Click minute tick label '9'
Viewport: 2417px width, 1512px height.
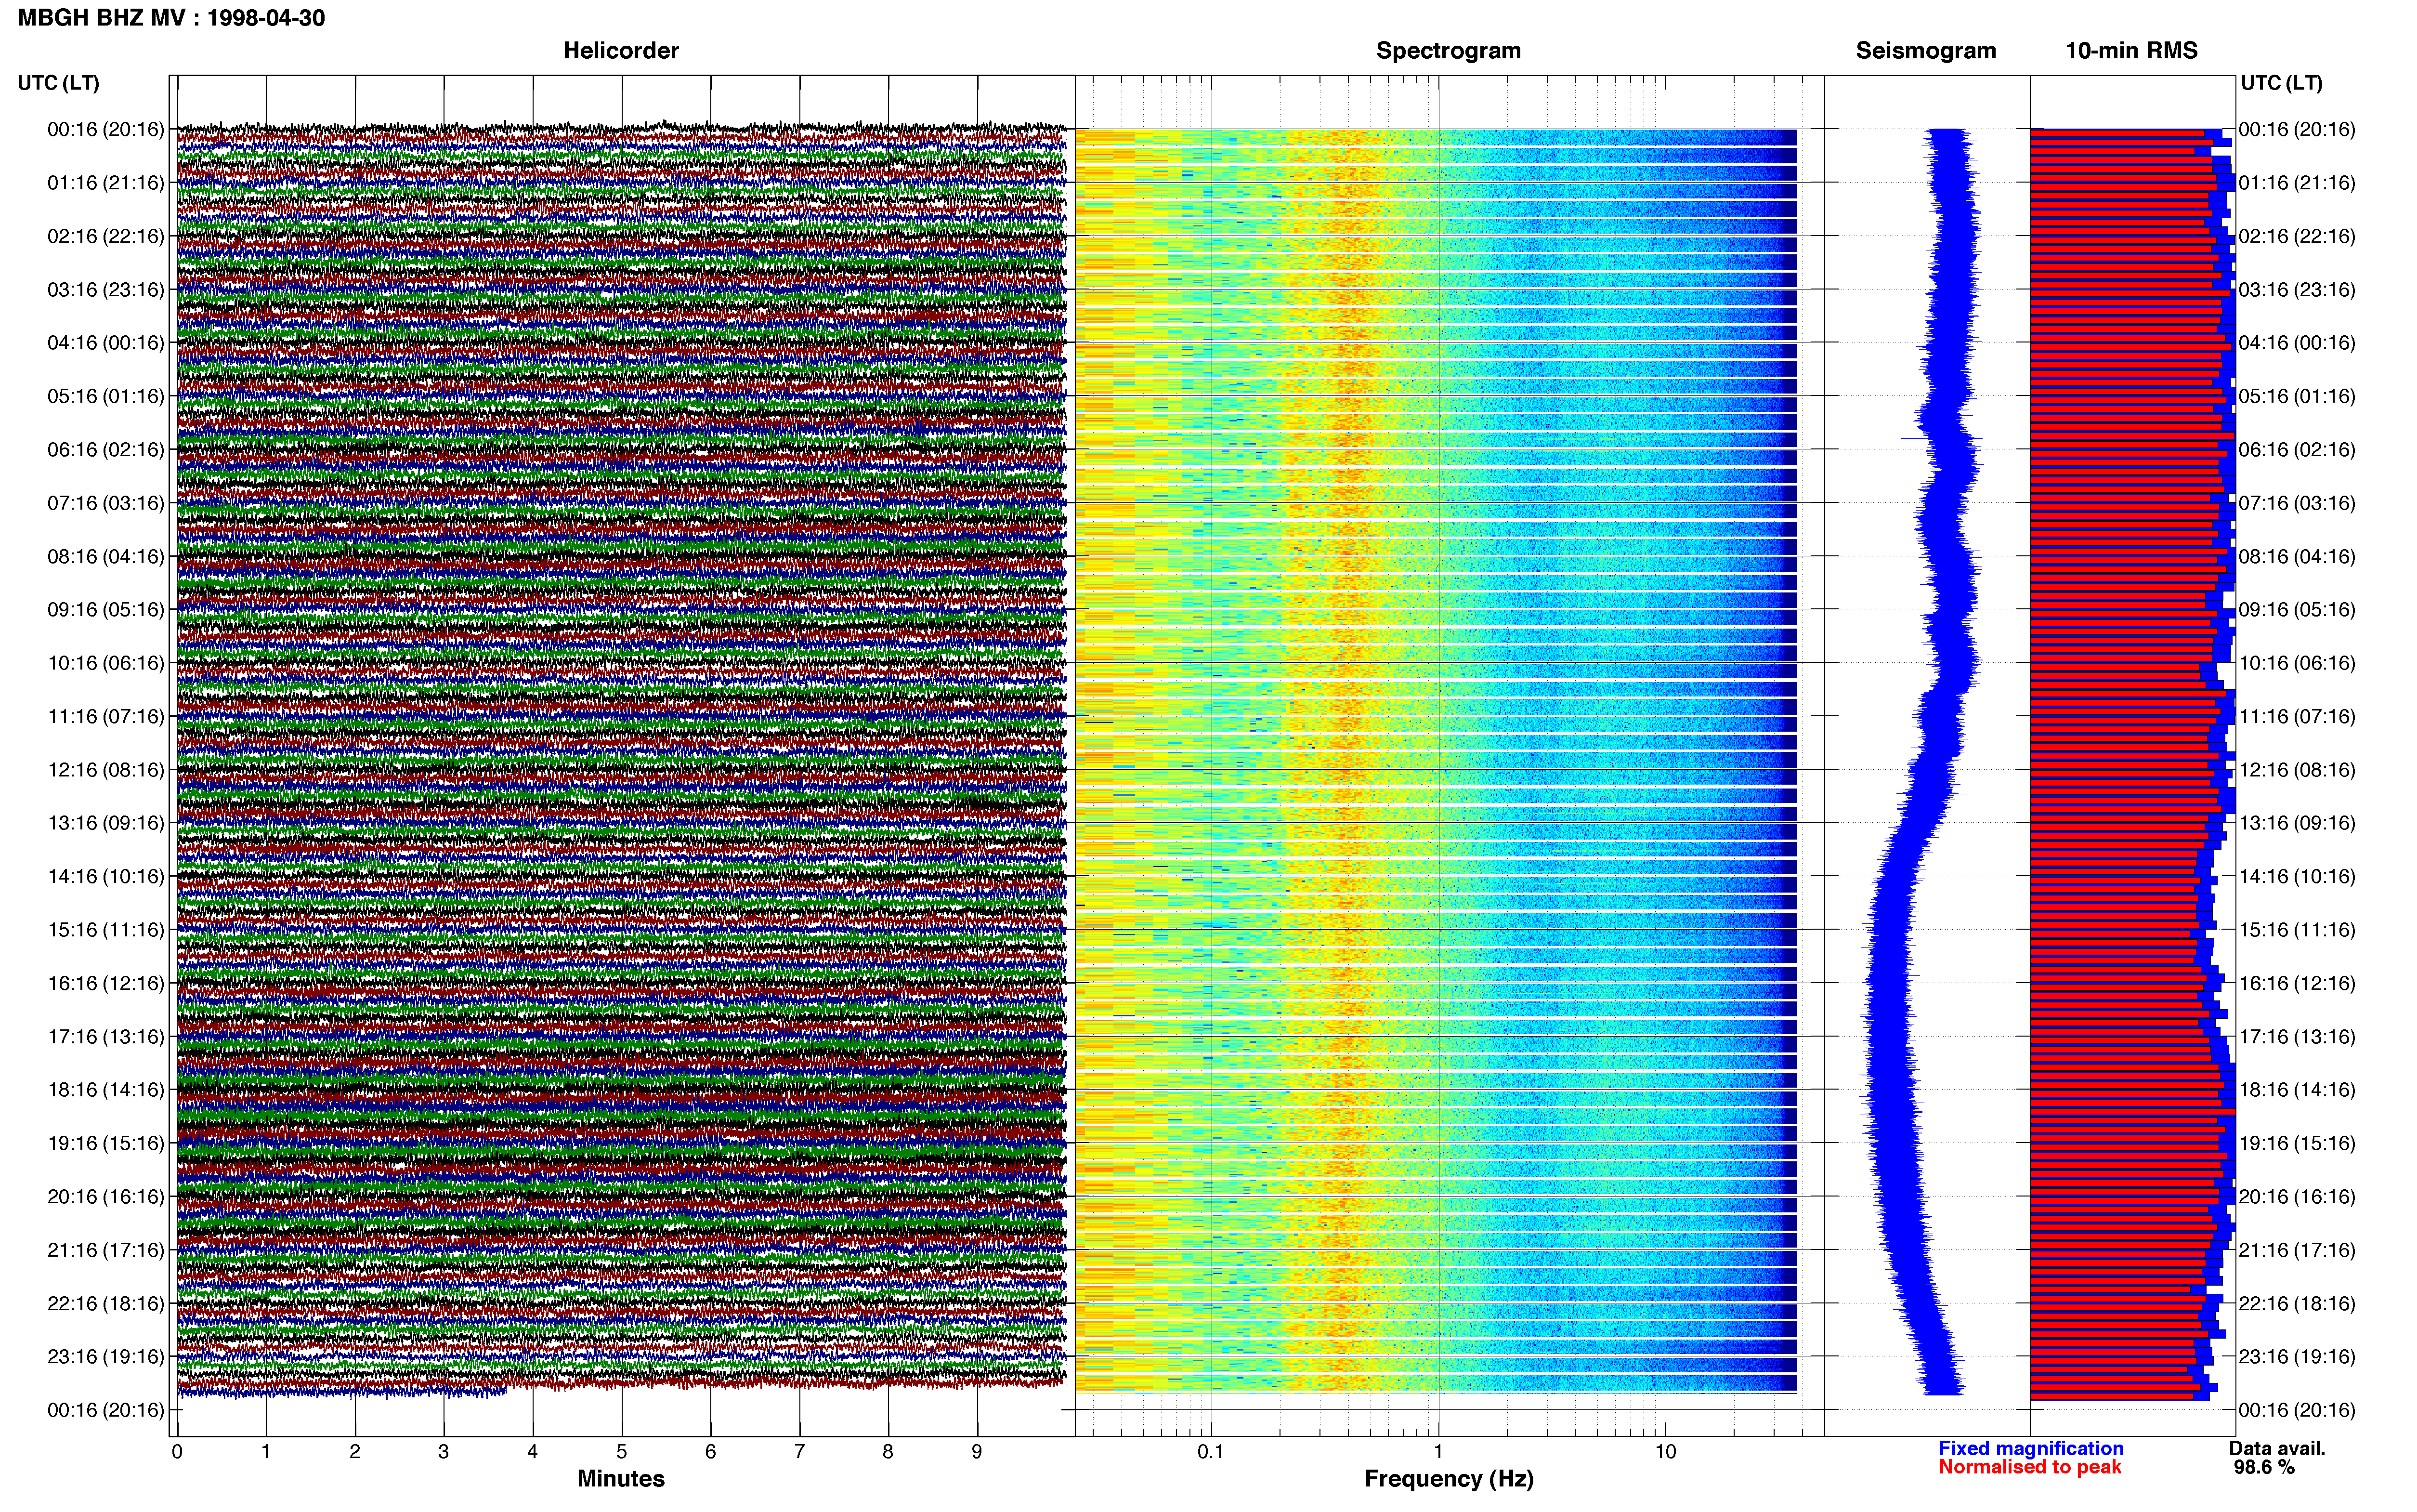pyautogui.click(x=977, y=1452)
